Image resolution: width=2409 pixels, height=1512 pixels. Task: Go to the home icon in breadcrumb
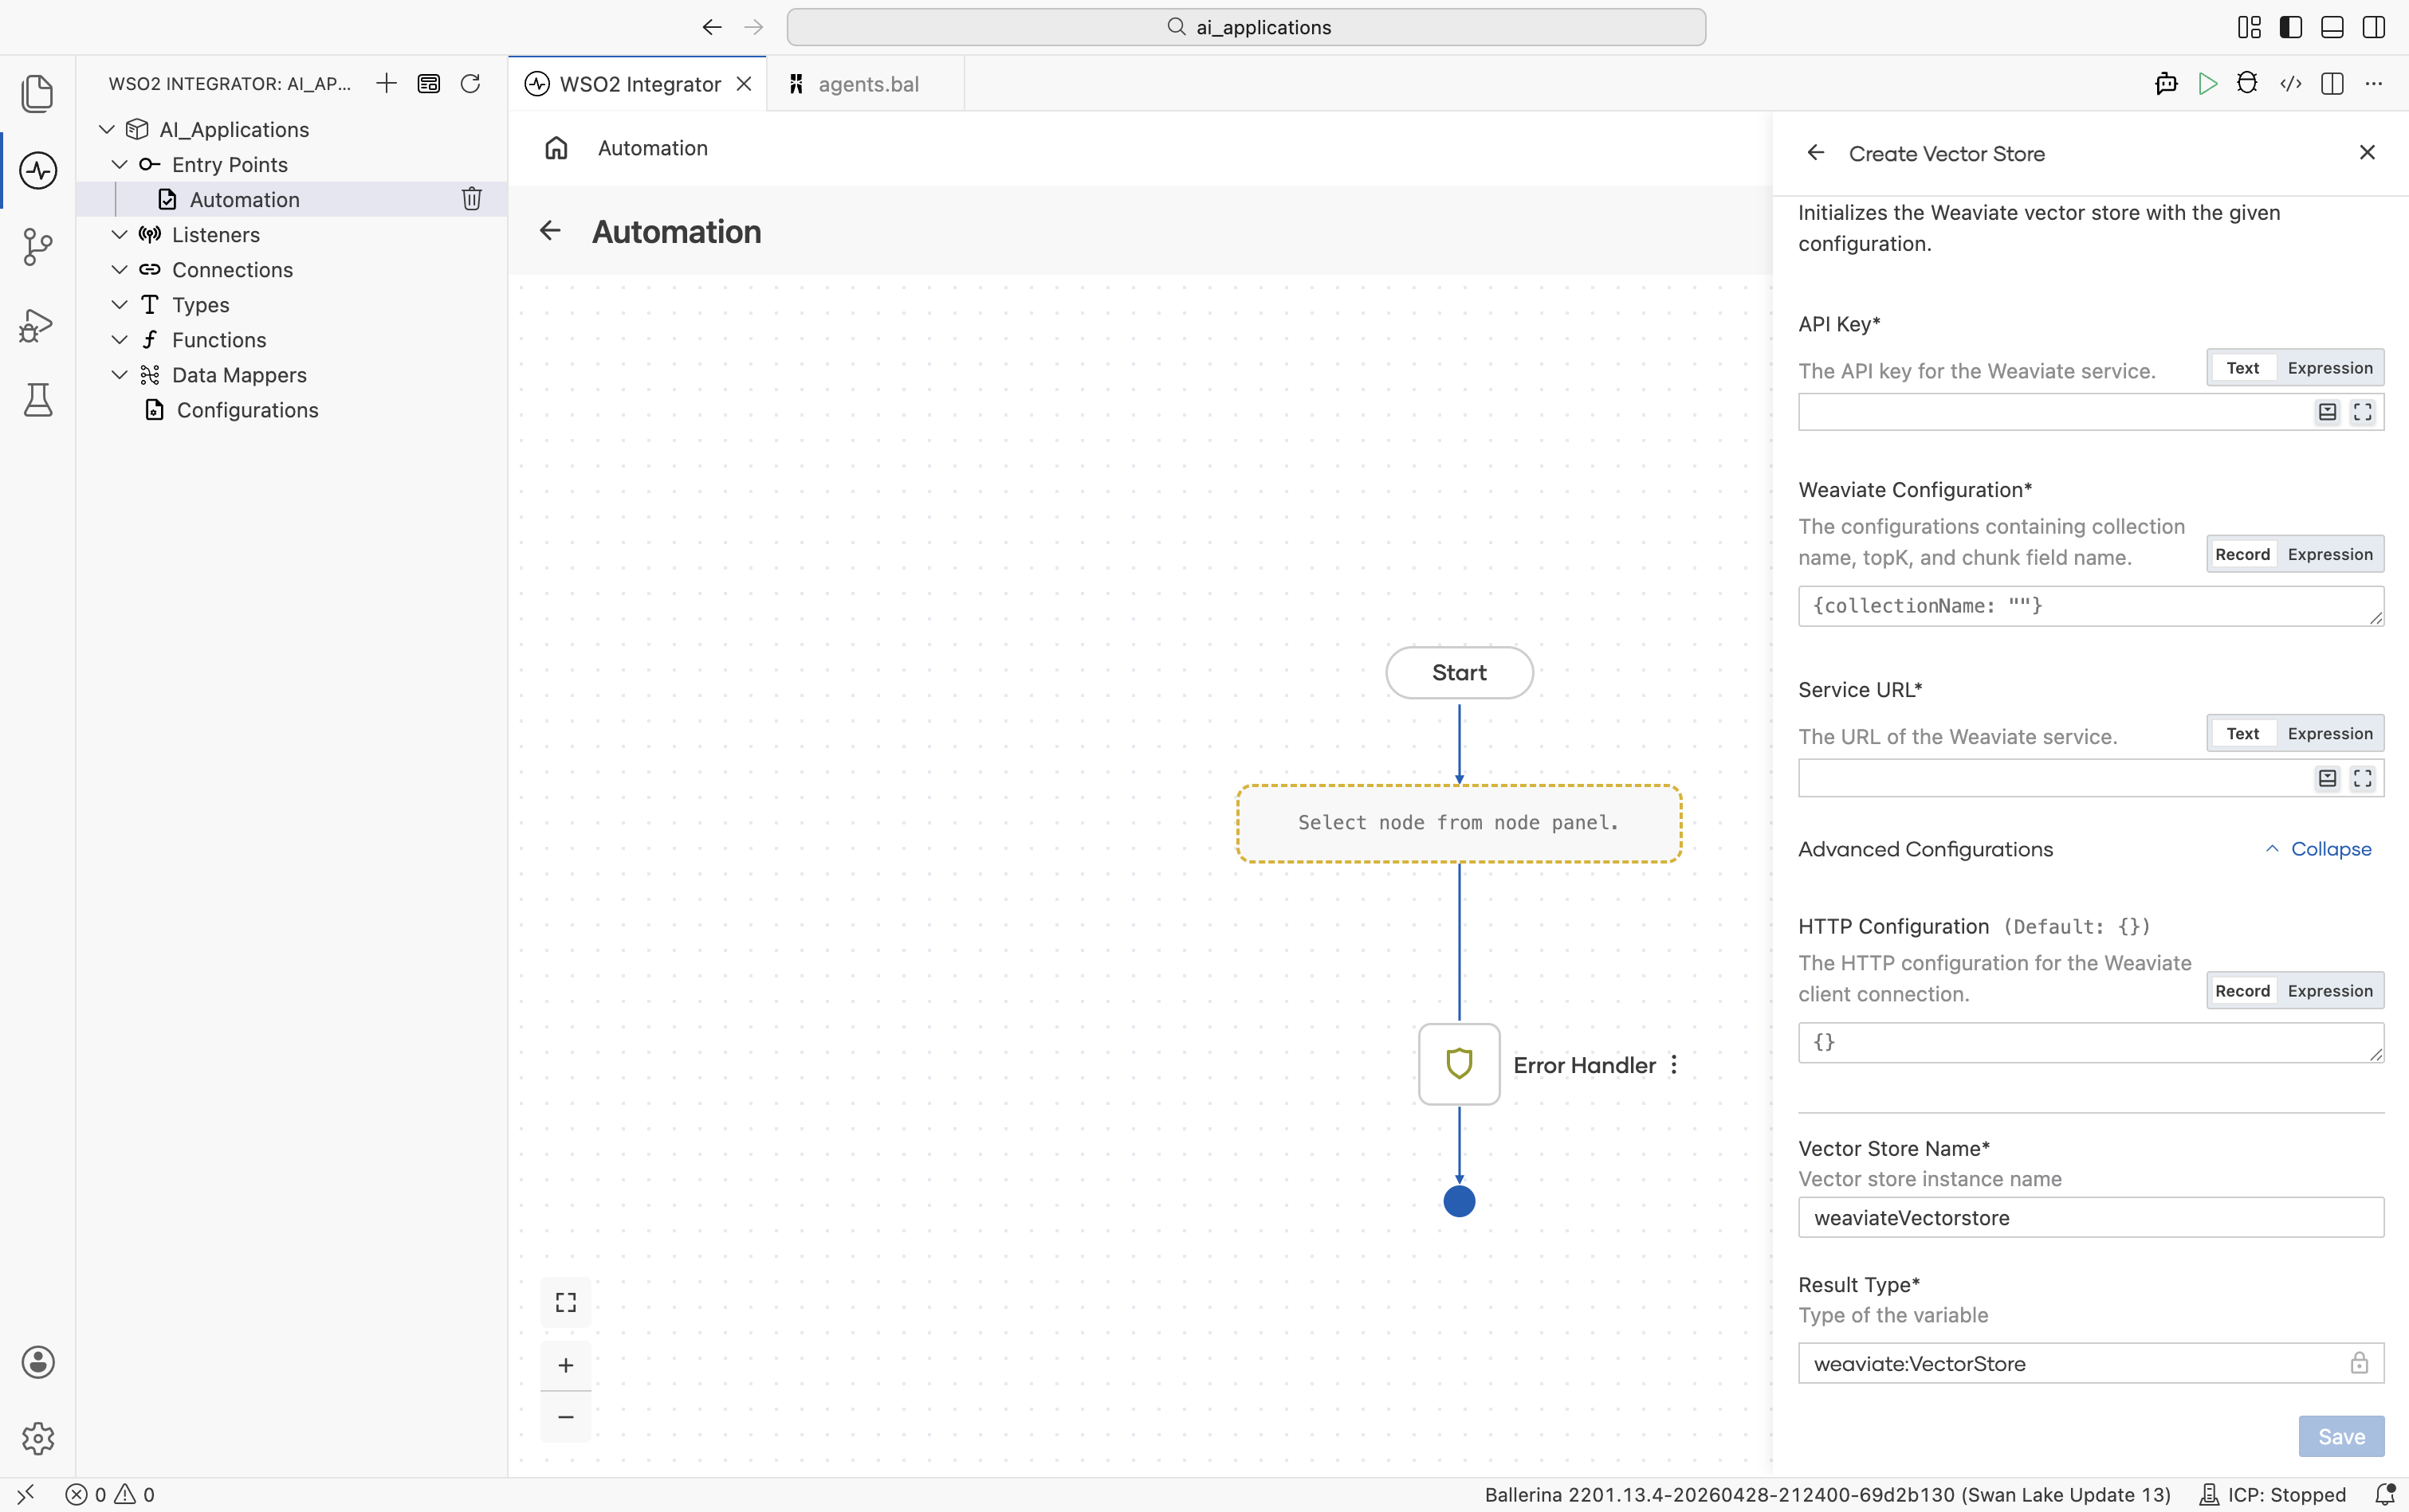pos(556,148)
